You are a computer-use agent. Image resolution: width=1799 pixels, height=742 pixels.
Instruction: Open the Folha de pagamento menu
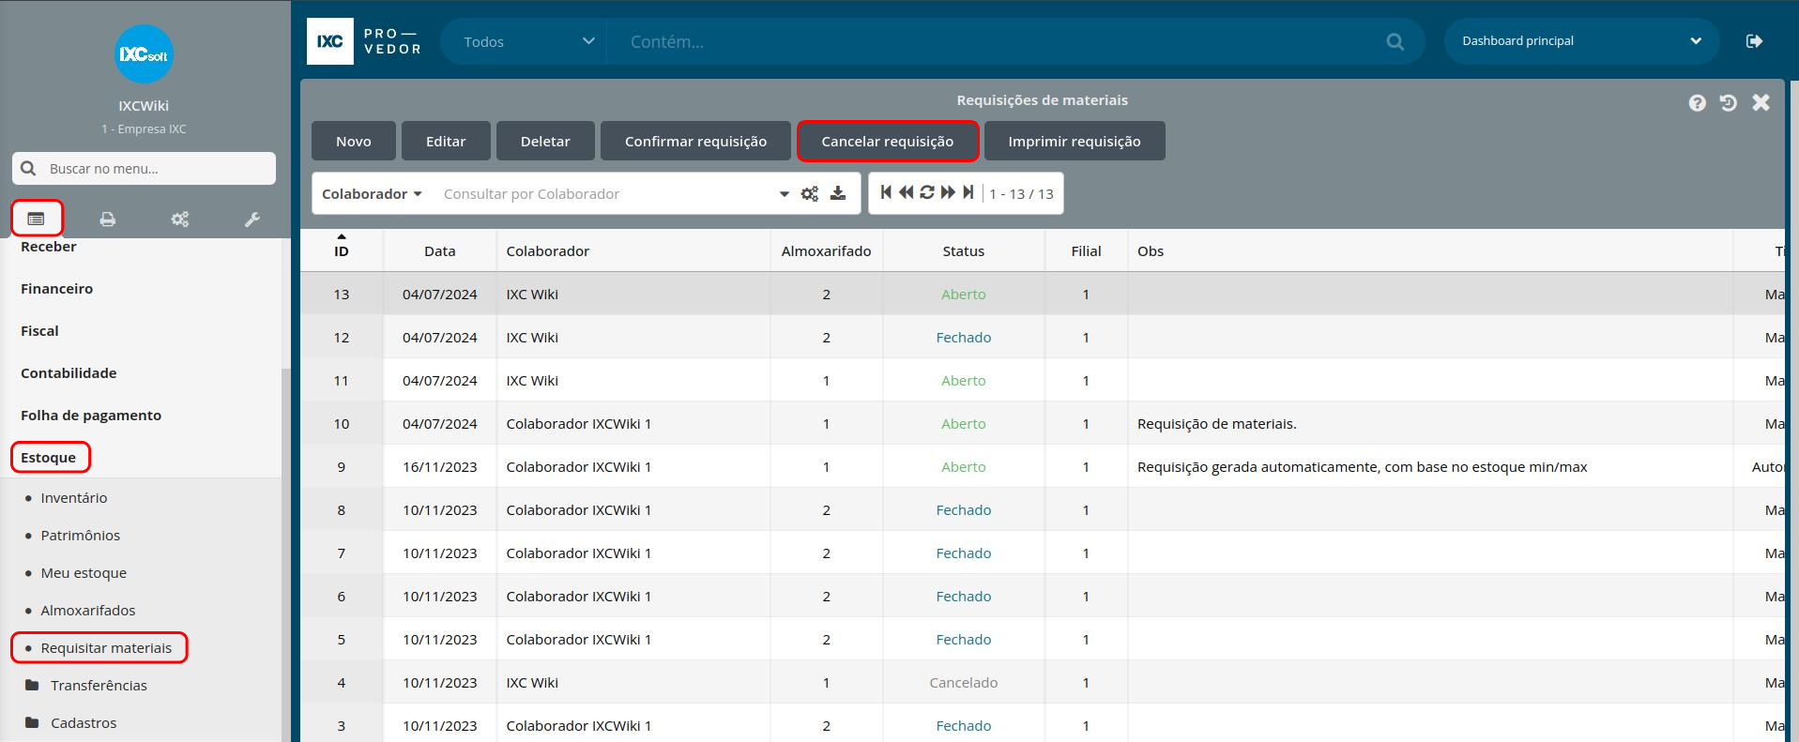click(x=91, y=416)
